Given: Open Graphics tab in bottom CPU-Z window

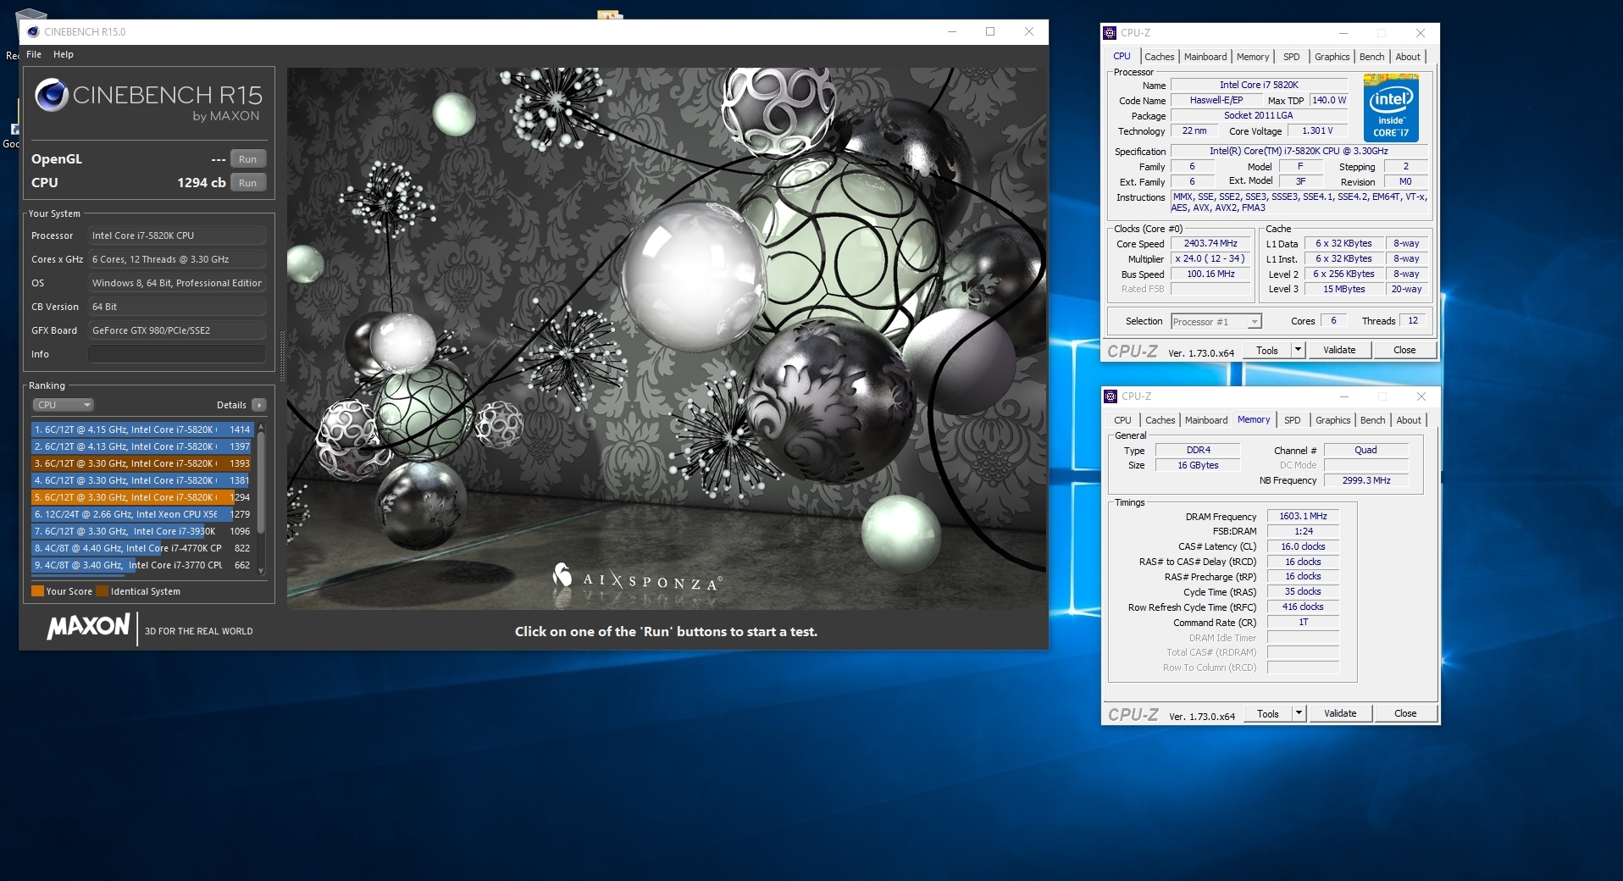Looking at the screenshot, I should point(1333,420).
